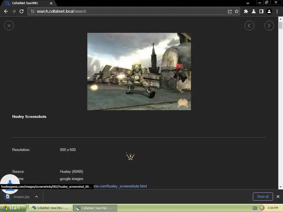Click the browser forward arrow
The image size is (283, 212).
(14, 11)
